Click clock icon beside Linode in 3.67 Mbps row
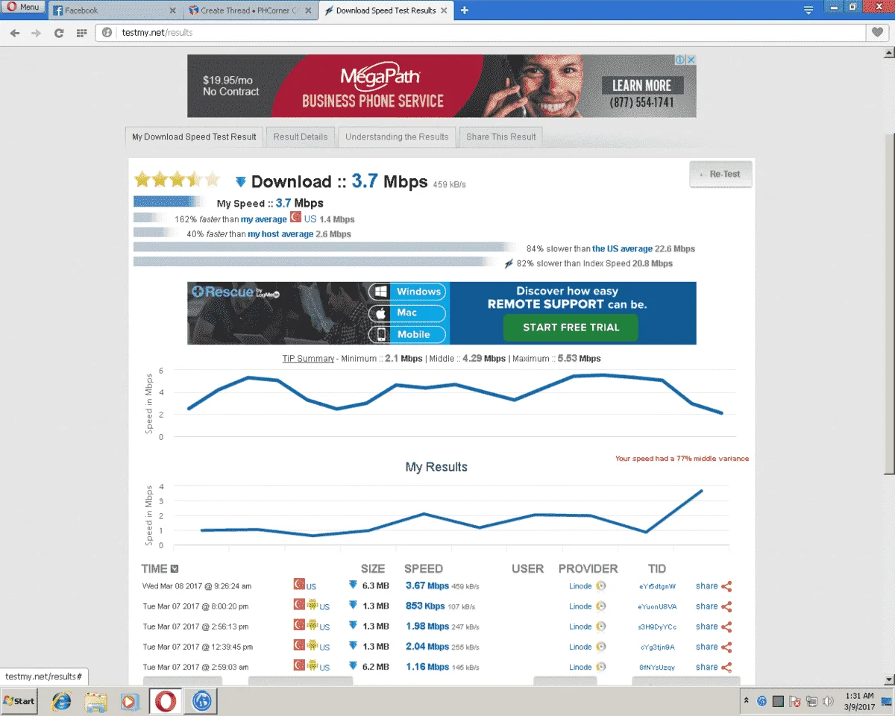Screen dimensions: 895x716 pos(601,586)
